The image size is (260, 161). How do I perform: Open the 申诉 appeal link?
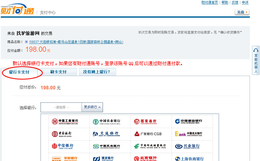click(245, 3)
